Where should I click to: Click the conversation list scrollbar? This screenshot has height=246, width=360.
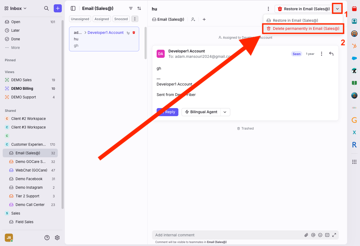(x=146, y=43)
